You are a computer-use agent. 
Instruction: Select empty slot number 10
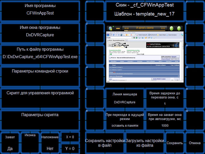[x=194, y=76]
